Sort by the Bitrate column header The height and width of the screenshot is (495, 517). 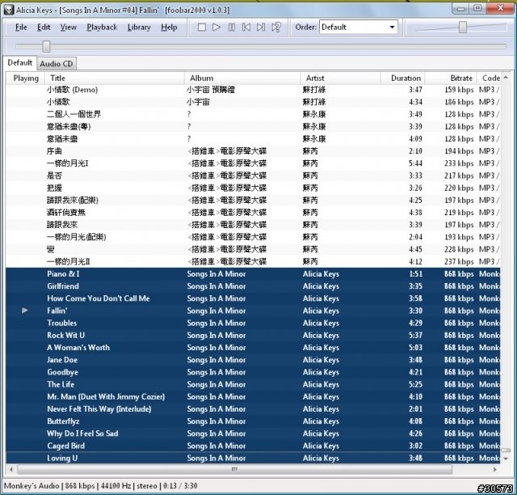click(451, 78)
